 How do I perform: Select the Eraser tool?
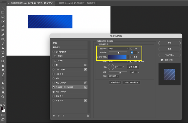pyautogui.click(x=3, y=57)
